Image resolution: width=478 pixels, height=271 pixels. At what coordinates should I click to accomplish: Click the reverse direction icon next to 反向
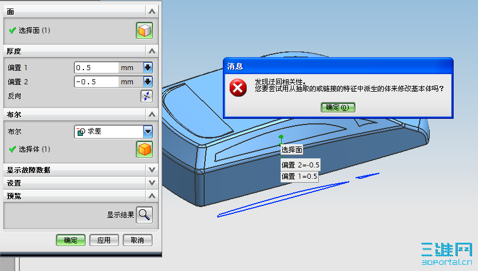pyautogui.click(x=147, y=96)
